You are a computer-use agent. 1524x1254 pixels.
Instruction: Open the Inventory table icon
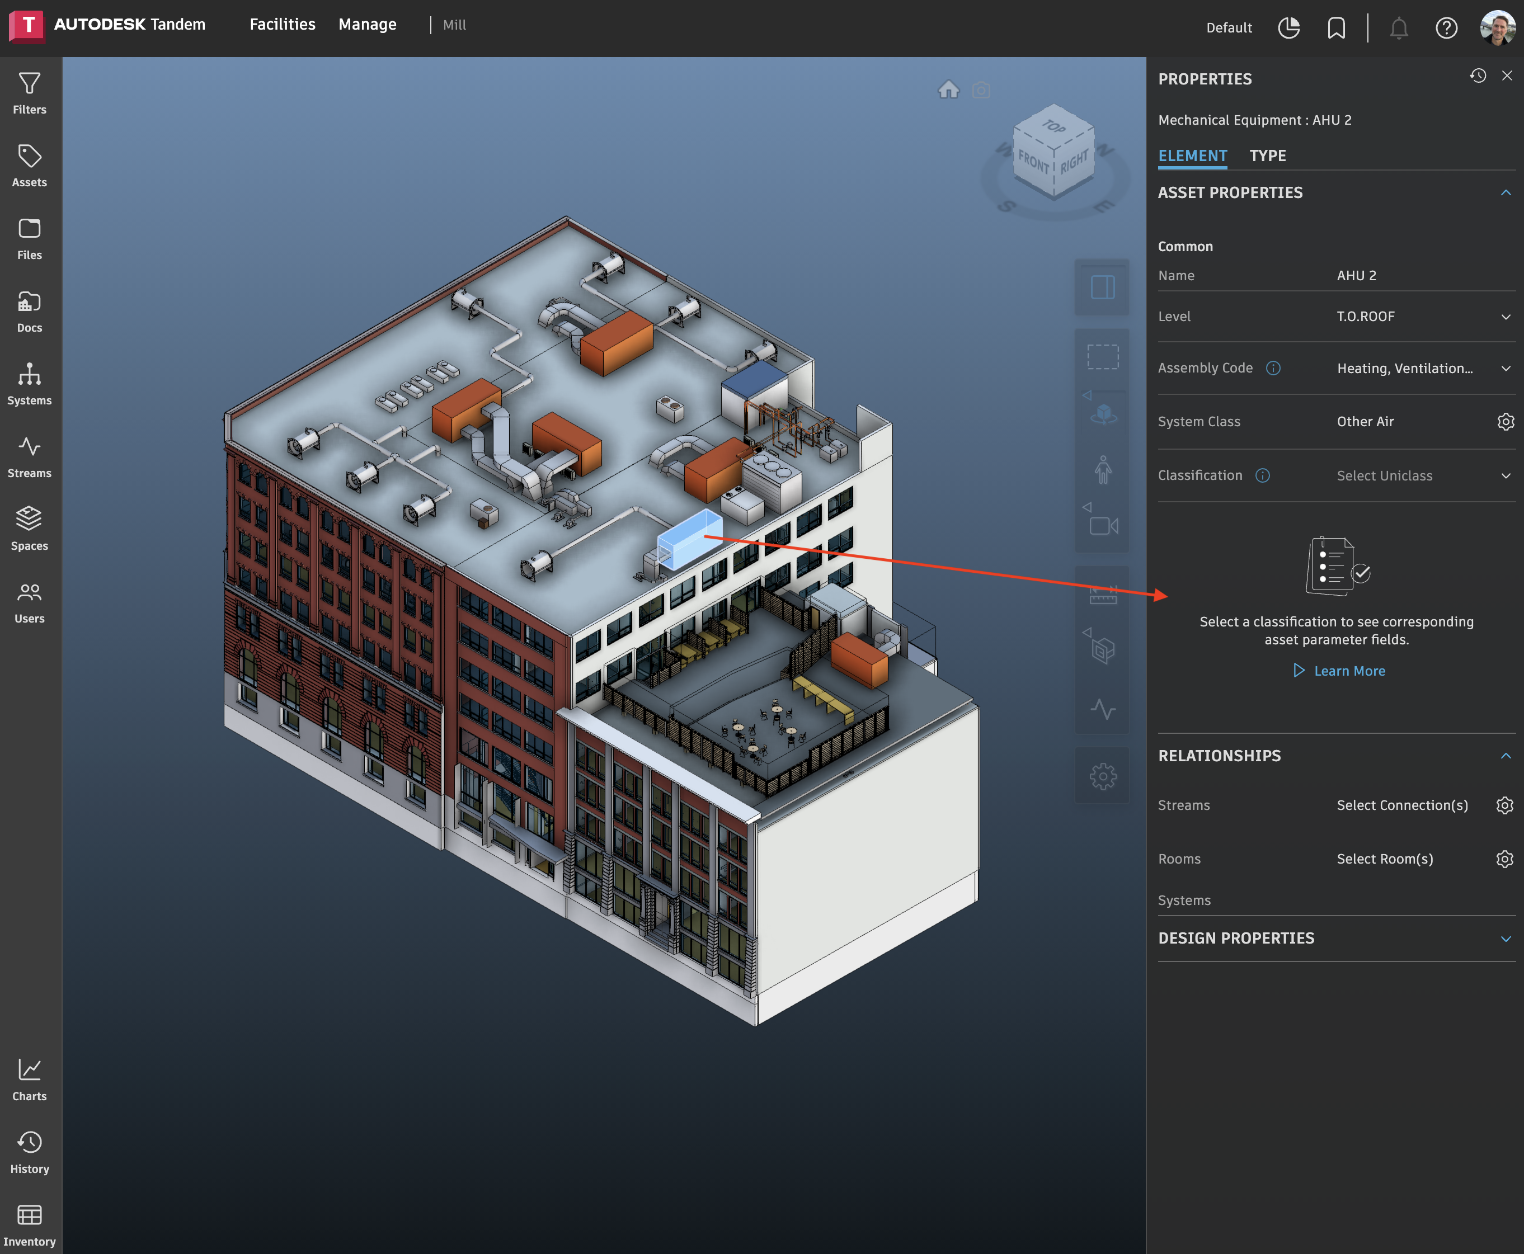(29, 1224)
